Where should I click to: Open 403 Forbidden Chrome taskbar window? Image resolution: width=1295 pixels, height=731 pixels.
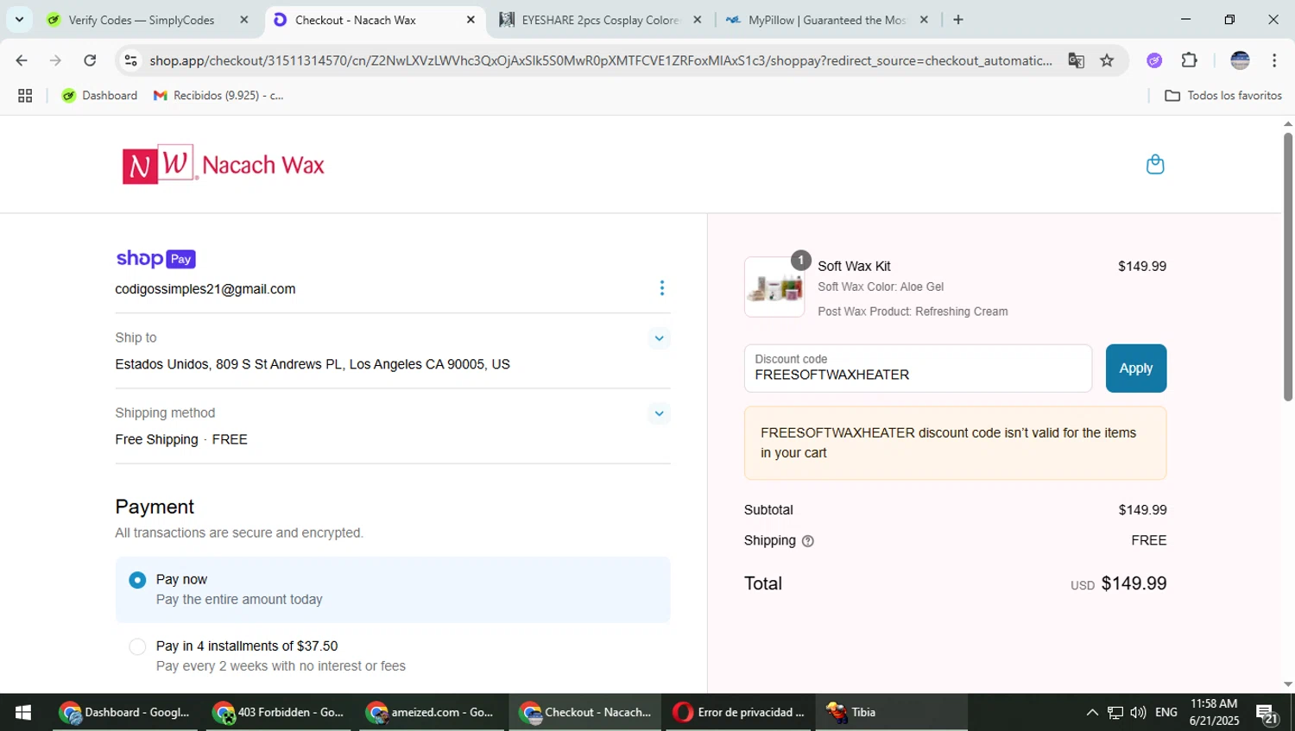(279, 712)
